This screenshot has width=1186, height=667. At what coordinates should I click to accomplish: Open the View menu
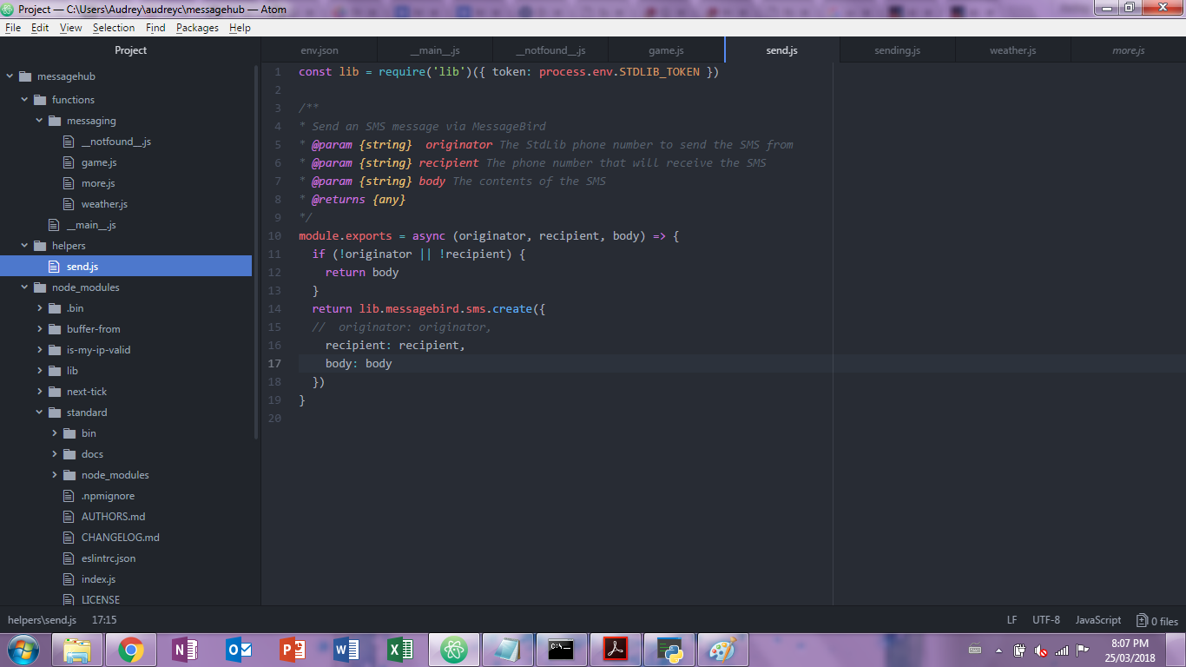point(71,28)
